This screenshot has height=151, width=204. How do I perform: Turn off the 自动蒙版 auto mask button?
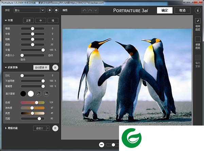(41, 68)
